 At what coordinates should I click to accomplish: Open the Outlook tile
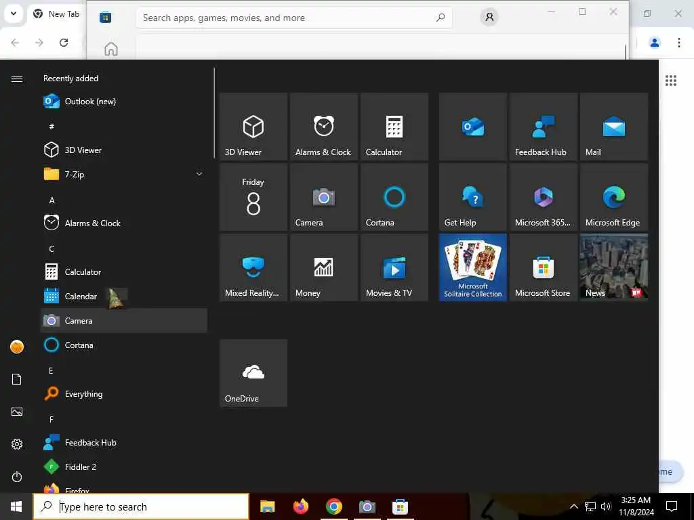tap(472, 127)
